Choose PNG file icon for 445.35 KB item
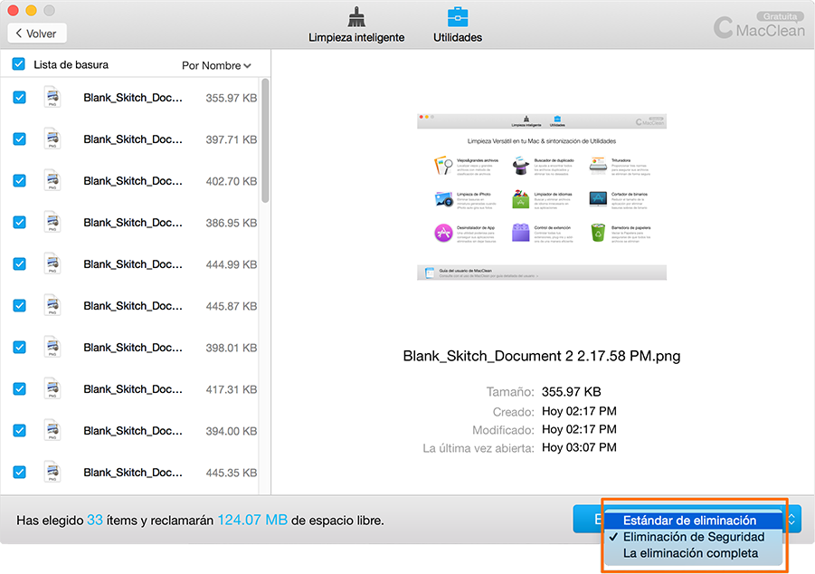The image size is (815, 574). 52,473
